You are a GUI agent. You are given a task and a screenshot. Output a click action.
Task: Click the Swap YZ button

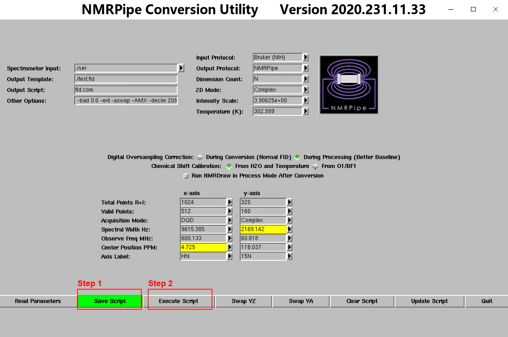(x=243, y=301)
